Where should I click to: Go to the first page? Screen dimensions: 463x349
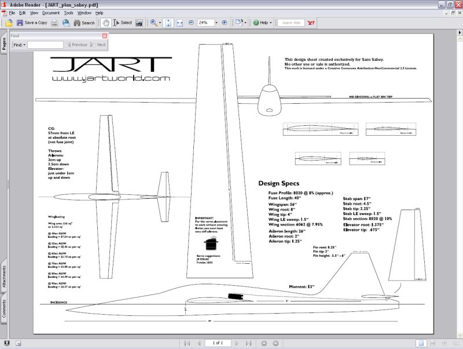[187, 343]
